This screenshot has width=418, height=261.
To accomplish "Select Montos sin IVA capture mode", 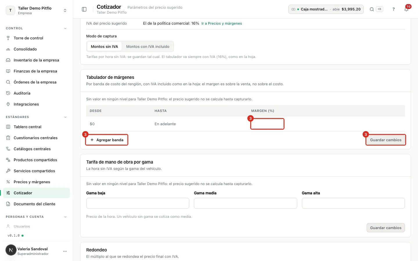I will coord(105,46).
